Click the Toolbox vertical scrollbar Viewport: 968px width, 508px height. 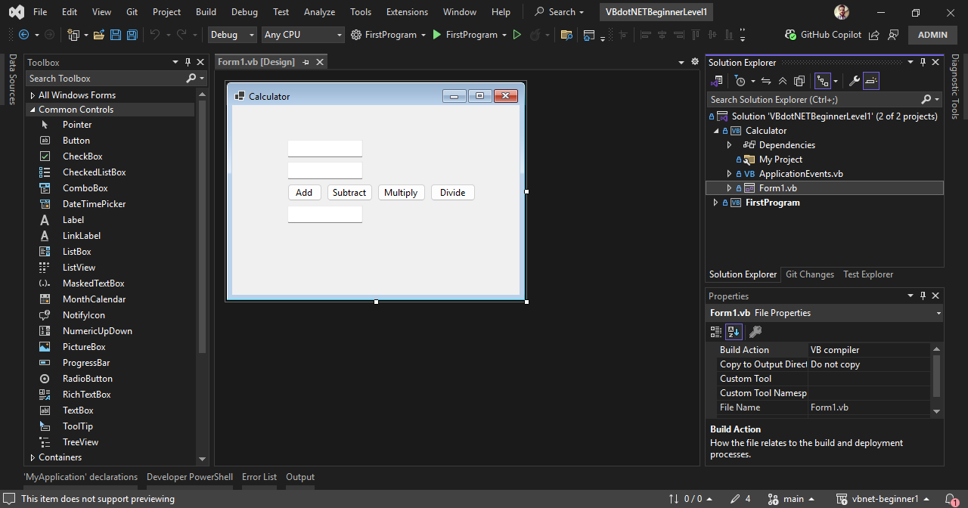click(x=202, y=227)
